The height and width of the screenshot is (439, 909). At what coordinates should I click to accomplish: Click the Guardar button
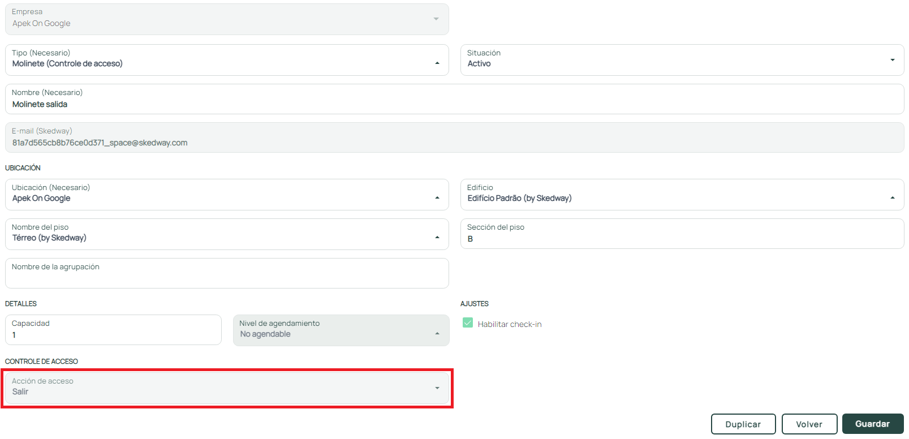tap(872, 424)
